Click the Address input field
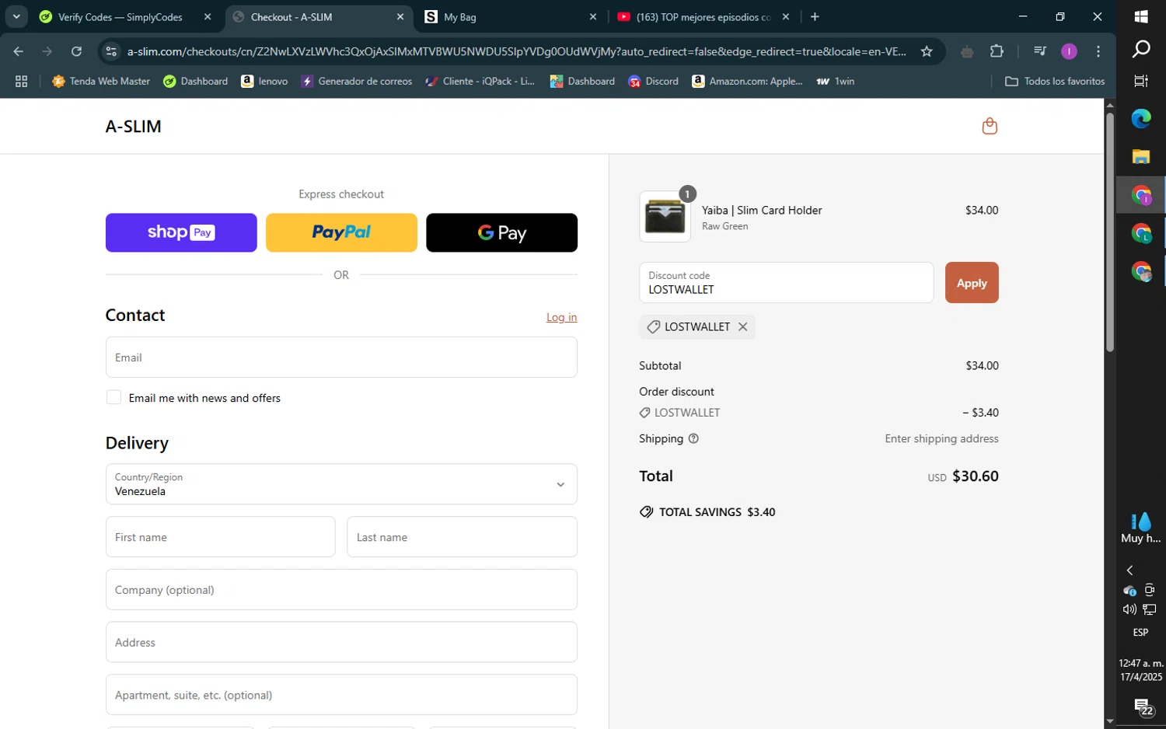 (x=341, y=642)
